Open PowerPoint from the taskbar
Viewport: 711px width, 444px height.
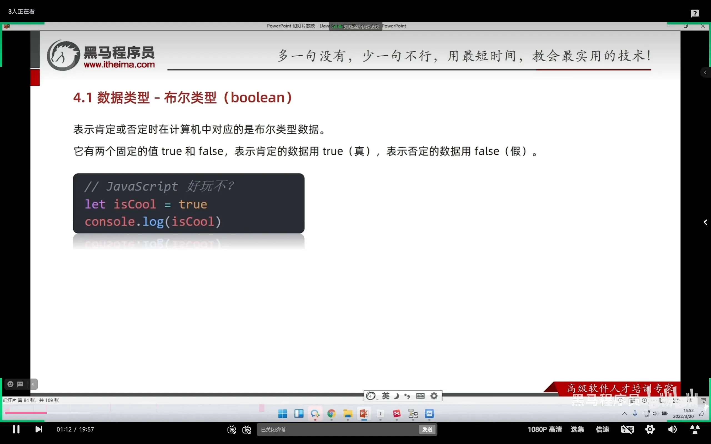[x=364, y=414]
